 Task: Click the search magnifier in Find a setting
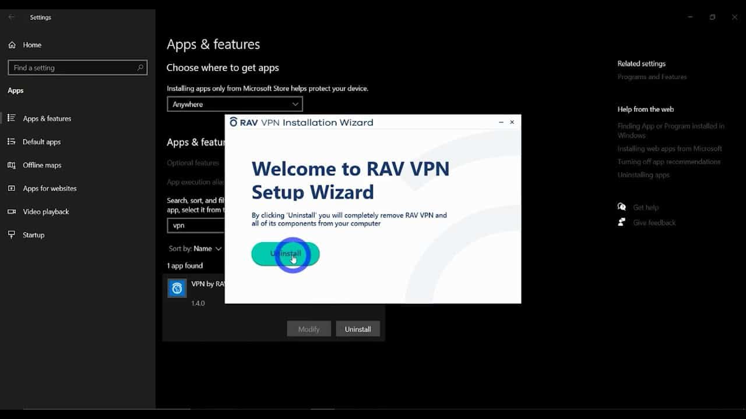click(140, 68)
